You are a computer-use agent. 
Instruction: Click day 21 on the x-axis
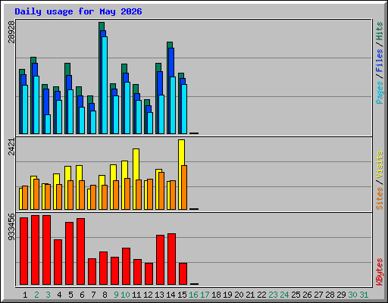250,295
